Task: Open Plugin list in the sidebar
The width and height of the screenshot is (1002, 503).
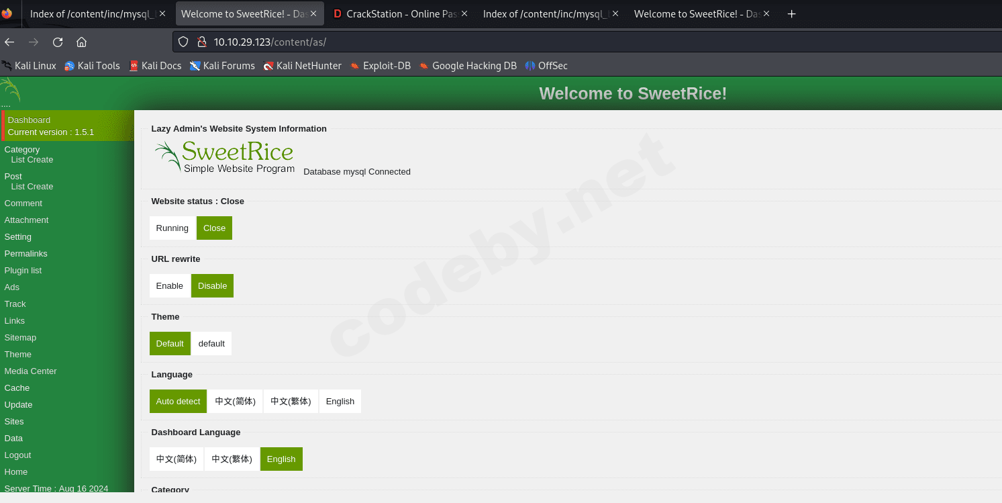Action: pos(23,271)
